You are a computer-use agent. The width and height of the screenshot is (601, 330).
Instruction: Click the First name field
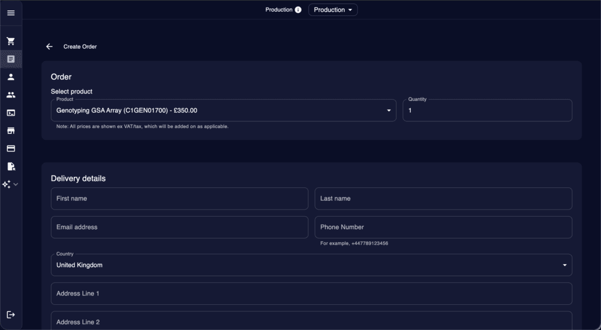(180, 198)
